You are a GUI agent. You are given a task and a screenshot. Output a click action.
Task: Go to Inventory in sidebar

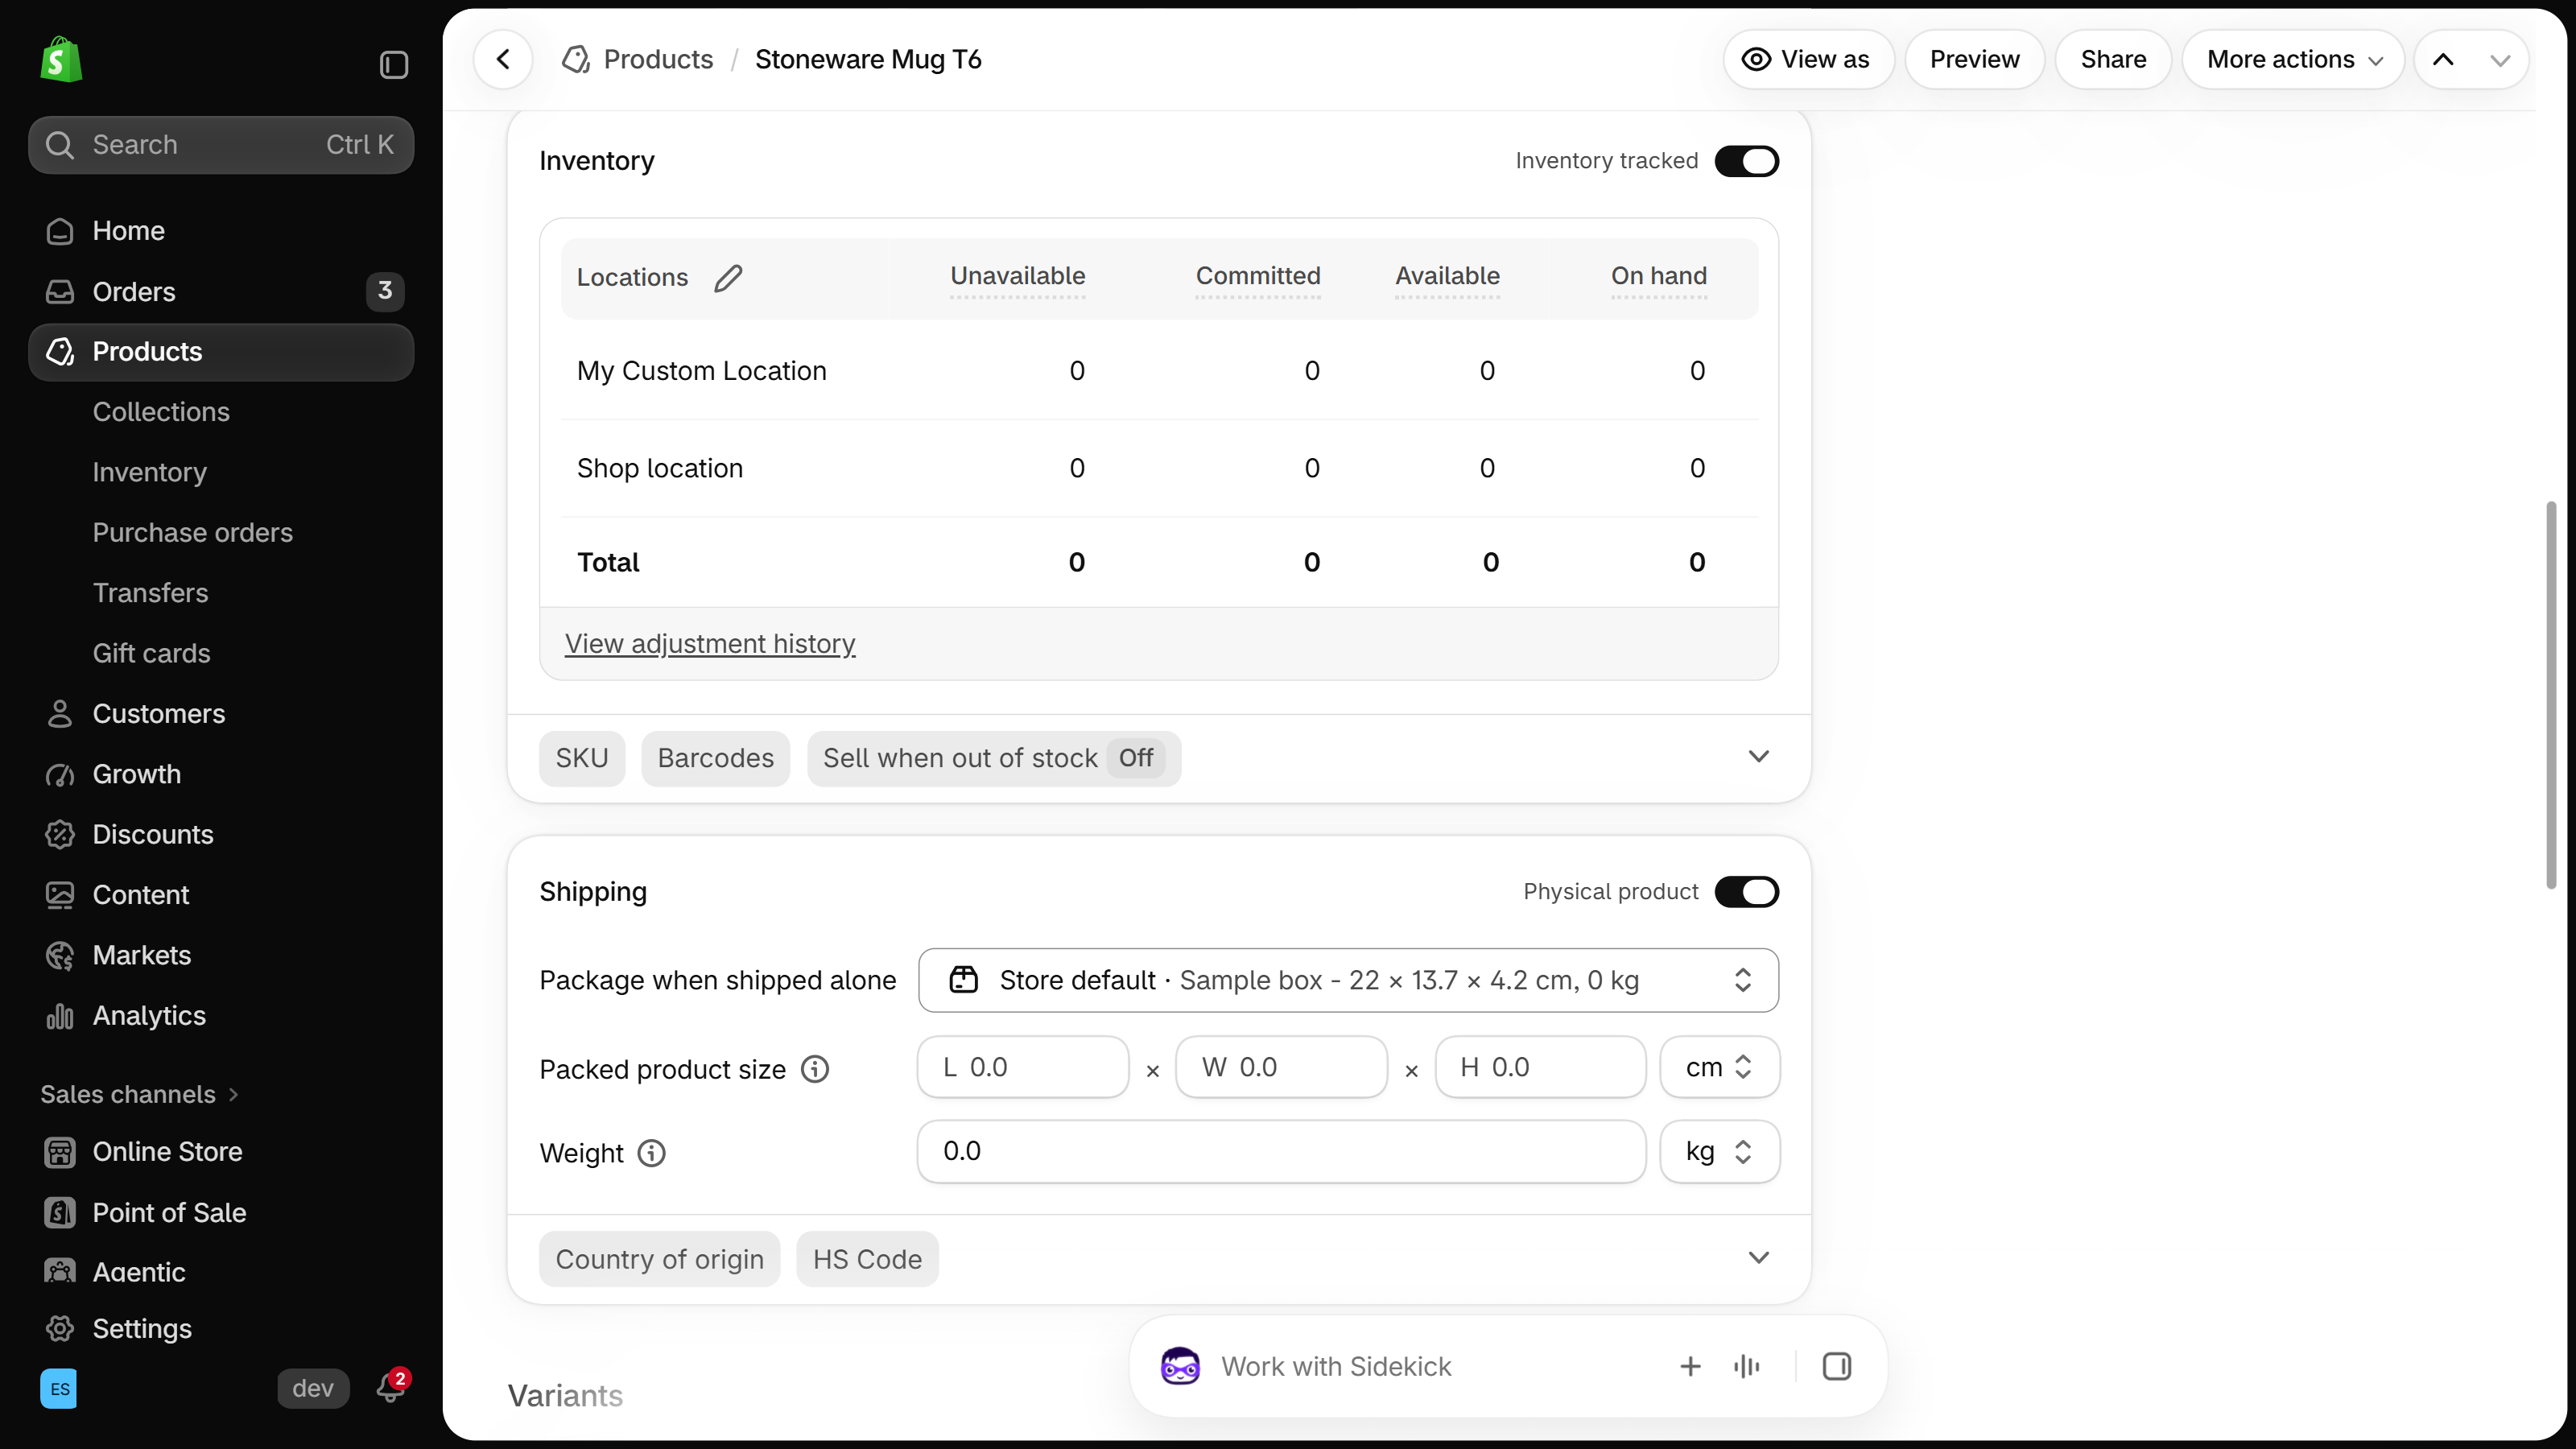click(149, 472)
